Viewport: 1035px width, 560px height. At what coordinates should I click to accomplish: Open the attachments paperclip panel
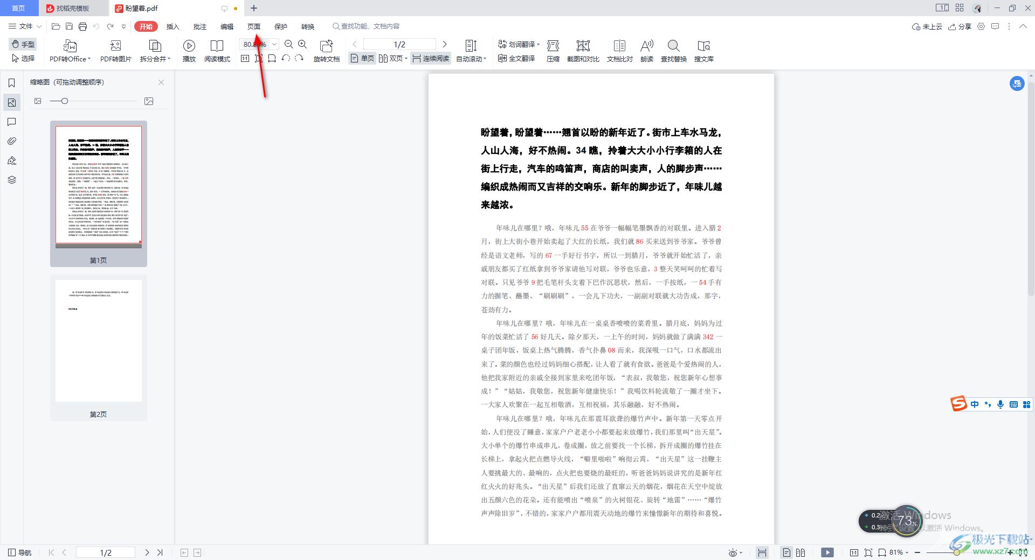[11, 141]
